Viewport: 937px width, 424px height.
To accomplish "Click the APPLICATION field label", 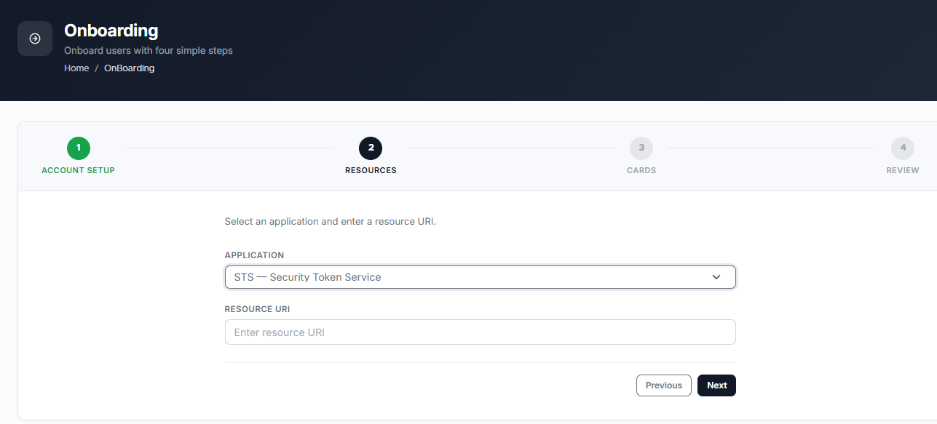I will point(254,255).
